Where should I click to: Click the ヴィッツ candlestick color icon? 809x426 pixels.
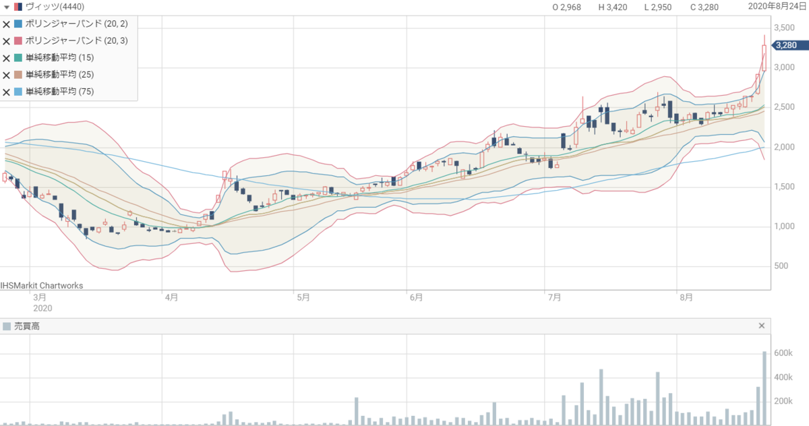(x=18, y=7)
